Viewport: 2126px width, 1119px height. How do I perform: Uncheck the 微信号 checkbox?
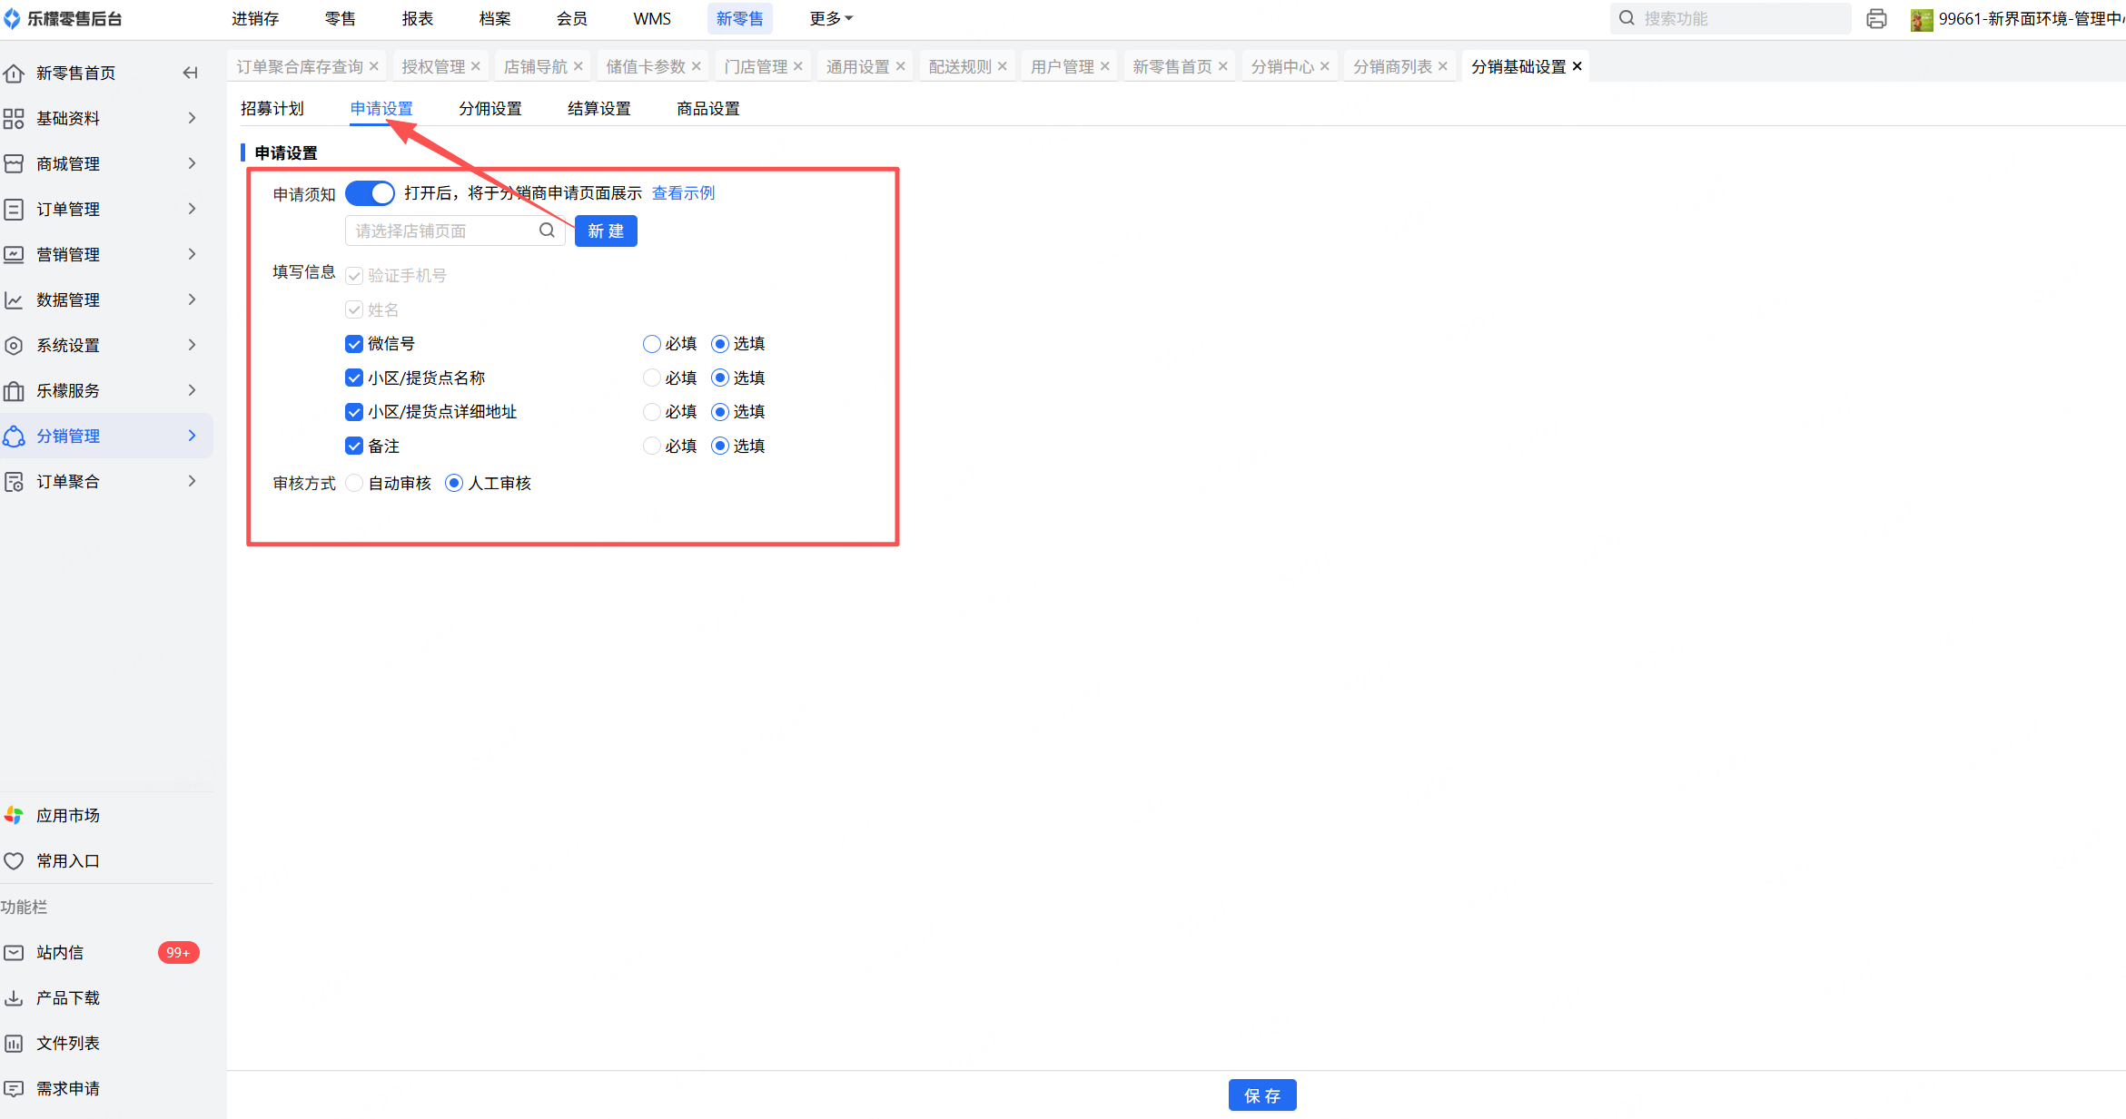pyautogui.click(x=354, y=344)
